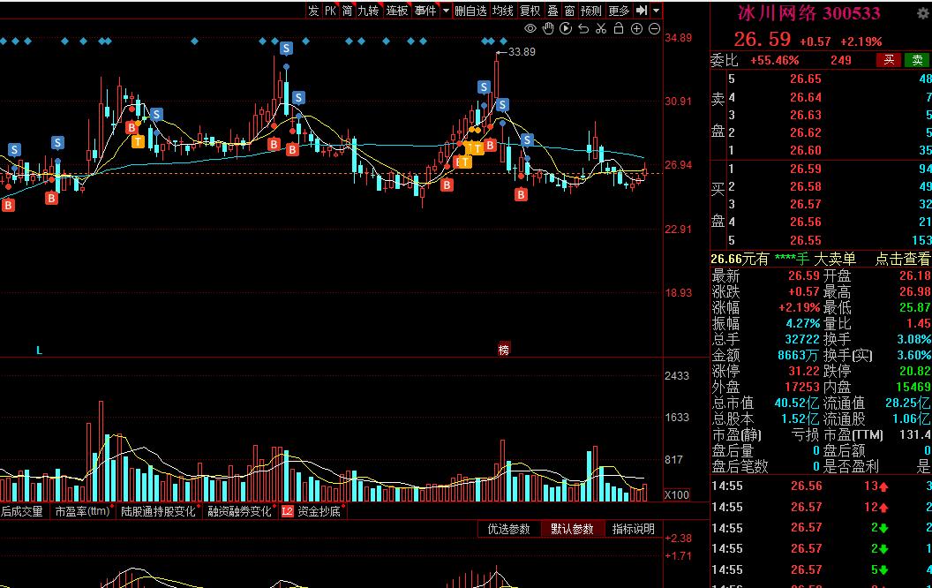Click the circular play replay icon
932x588 pixels.
coord(566,28)
